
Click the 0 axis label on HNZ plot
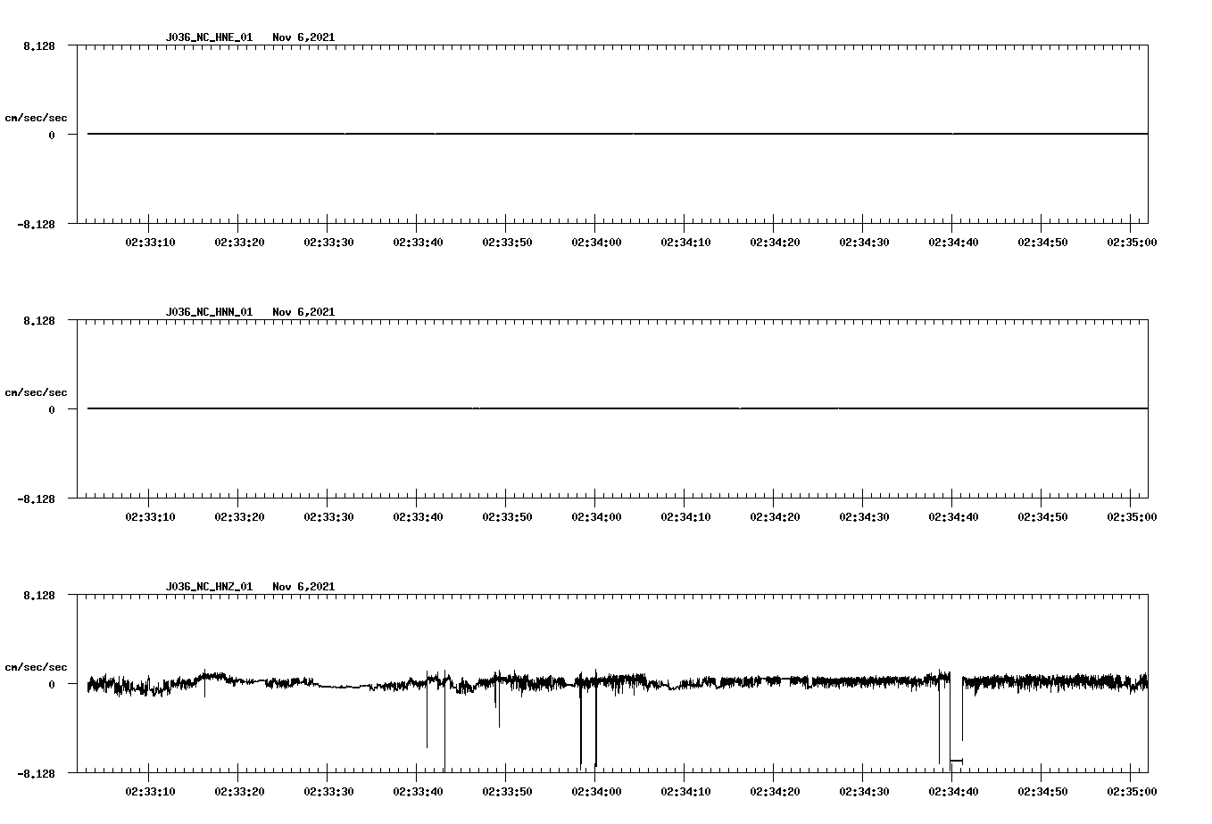coord(52,684)
